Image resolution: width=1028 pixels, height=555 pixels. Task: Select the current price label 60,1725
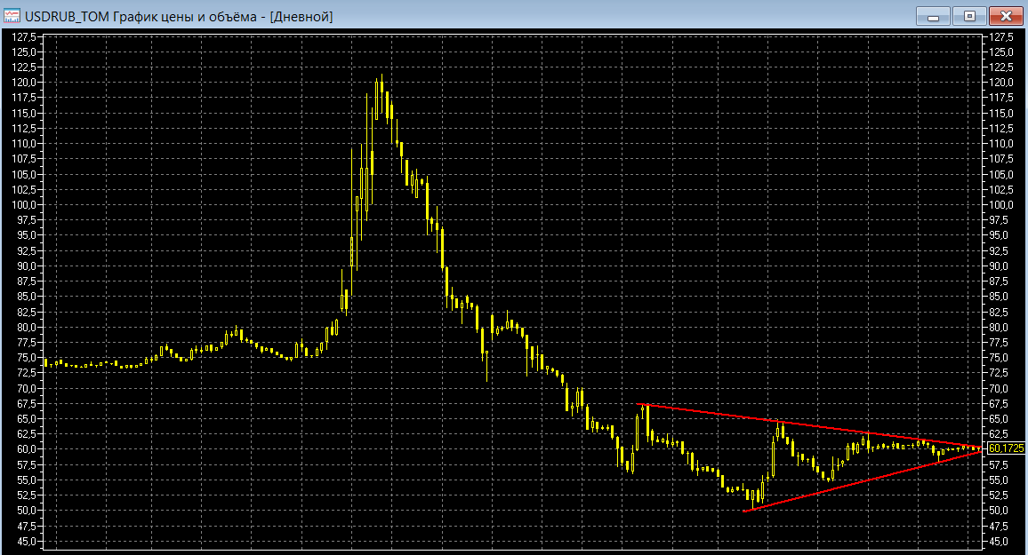pos(1006,448)
